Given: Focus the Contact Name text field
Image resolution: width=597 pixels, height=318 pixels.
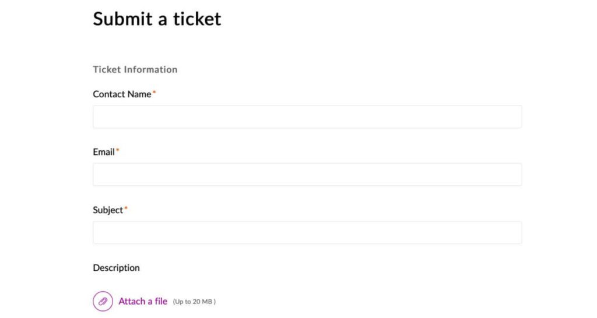Looking at the screenshot, I should pyautogui.click(x=307, y=116).
